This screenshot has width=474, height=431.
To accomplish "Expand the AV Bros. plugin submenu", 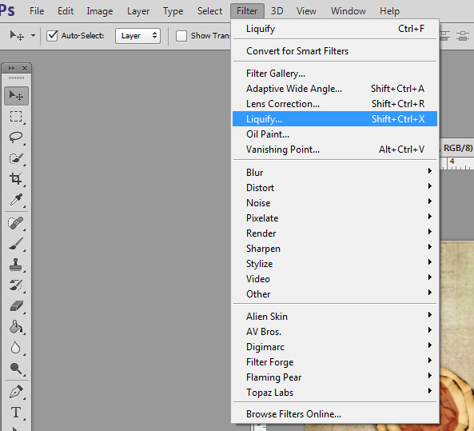I will pos(335,332).
